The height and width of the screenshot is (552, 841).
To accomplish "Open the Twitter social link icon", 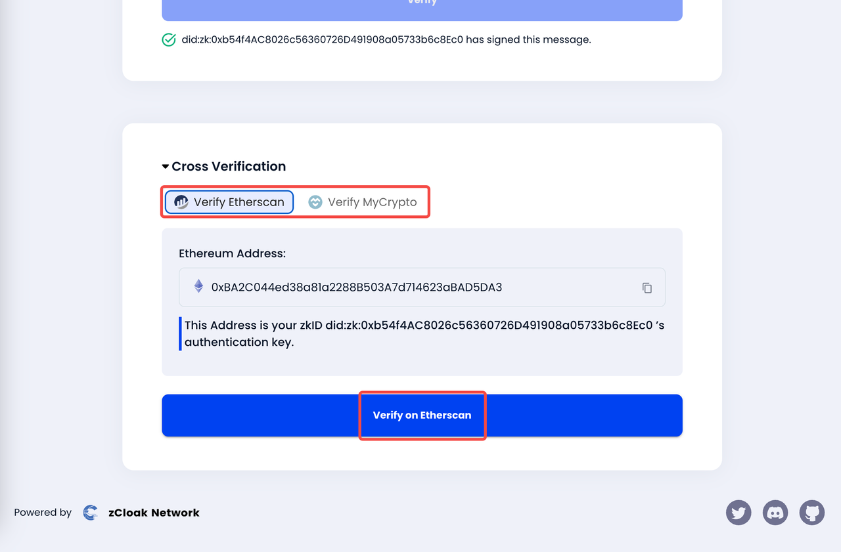I will click(x=739, y=513).
